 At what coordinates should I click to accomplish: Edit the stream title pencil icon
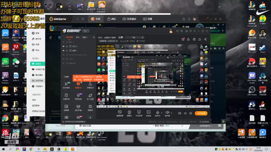point(143,37)
